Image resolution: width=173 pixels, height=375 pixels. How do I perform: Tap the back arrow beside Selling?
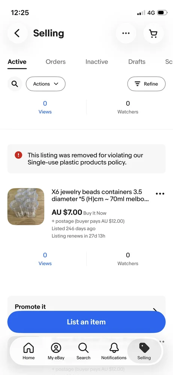(x=17, y=33)
